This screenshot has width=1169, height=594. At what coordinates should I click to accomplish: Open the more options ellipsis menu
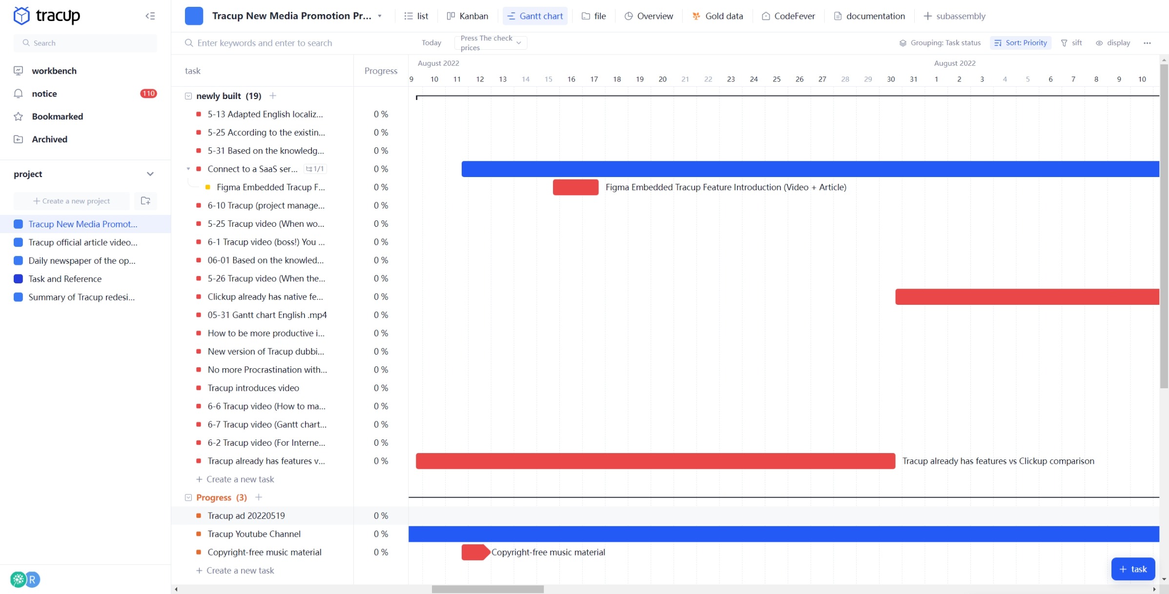pyautogui.click(x=1147, y=43)
